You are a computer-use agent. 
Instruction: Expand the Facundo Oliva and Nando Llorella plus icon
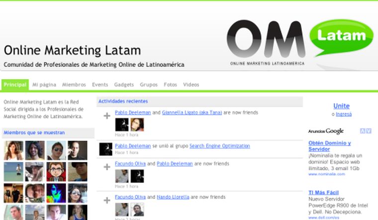click(107, 200)
